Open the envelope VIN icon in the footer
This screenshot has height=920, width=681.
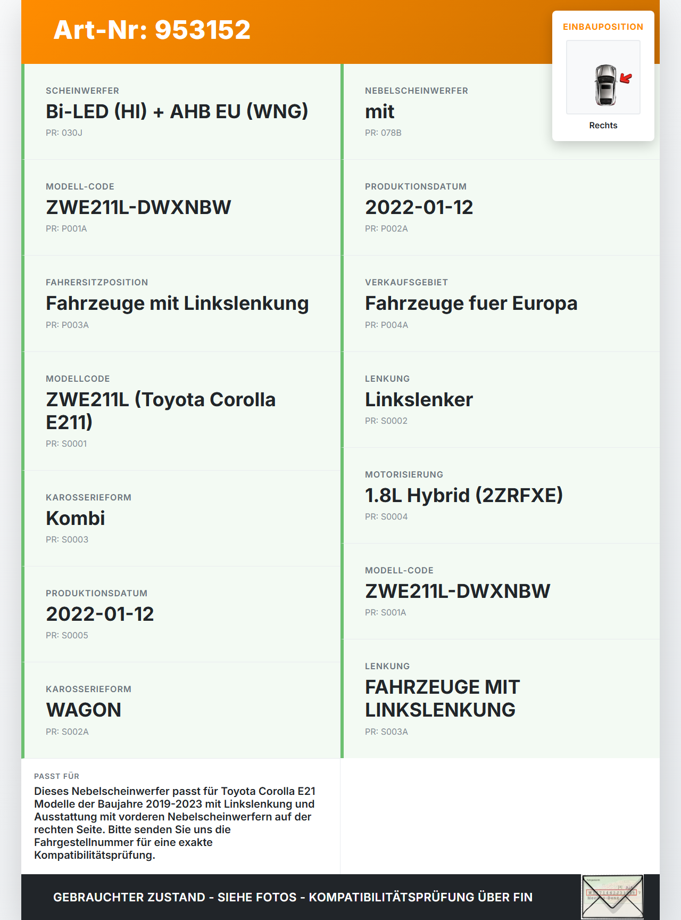612,897
